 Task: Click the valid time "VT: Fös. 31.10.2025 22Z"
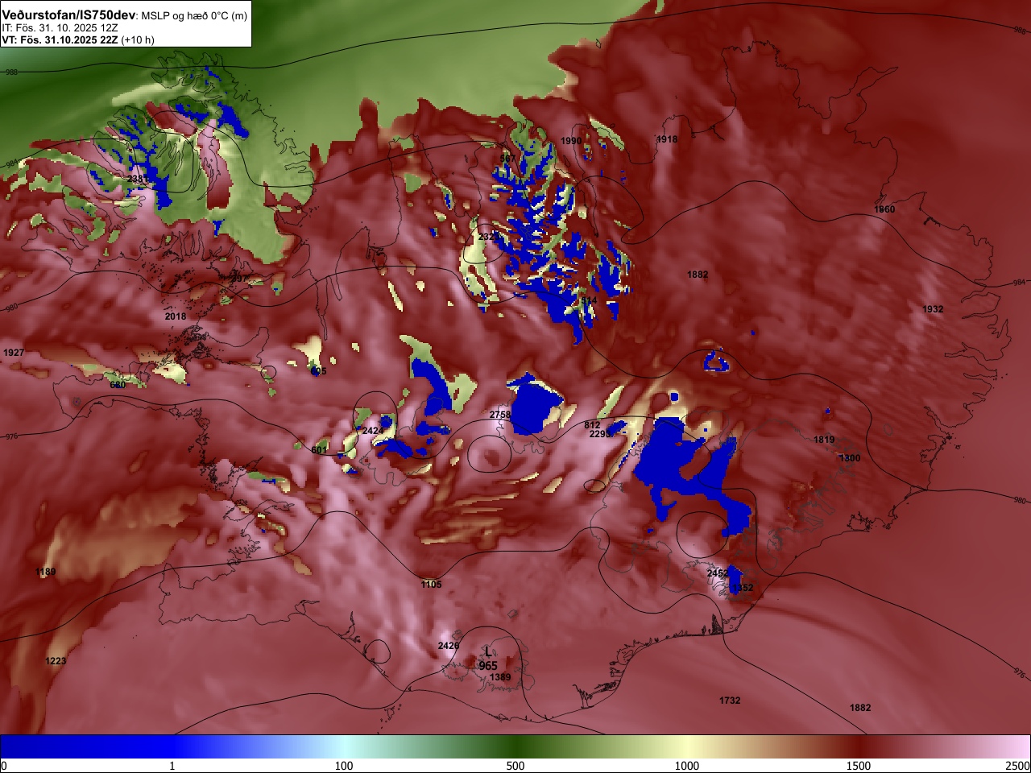pos(60,39)
